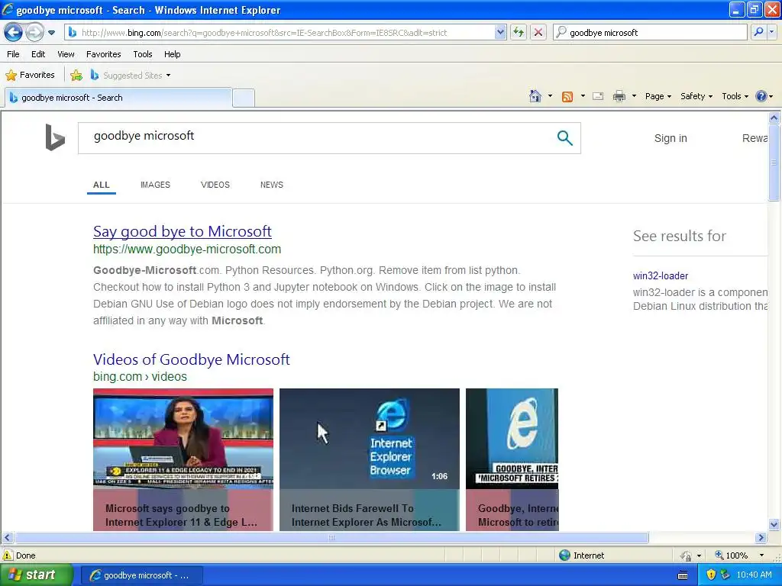Viewport: 782px width, 586px height.
Task: Click the Forward navigation arrow
Action: click(34, 32)
